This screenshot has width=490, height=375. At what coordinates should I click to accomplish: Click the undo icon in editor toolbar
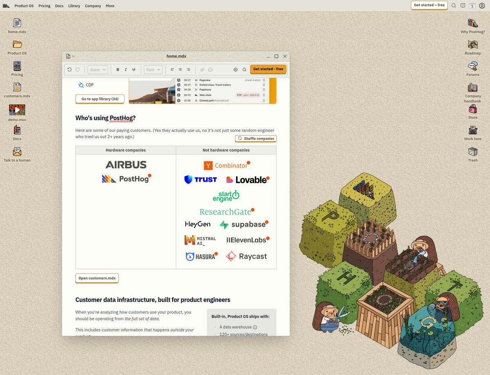point(69,70)
